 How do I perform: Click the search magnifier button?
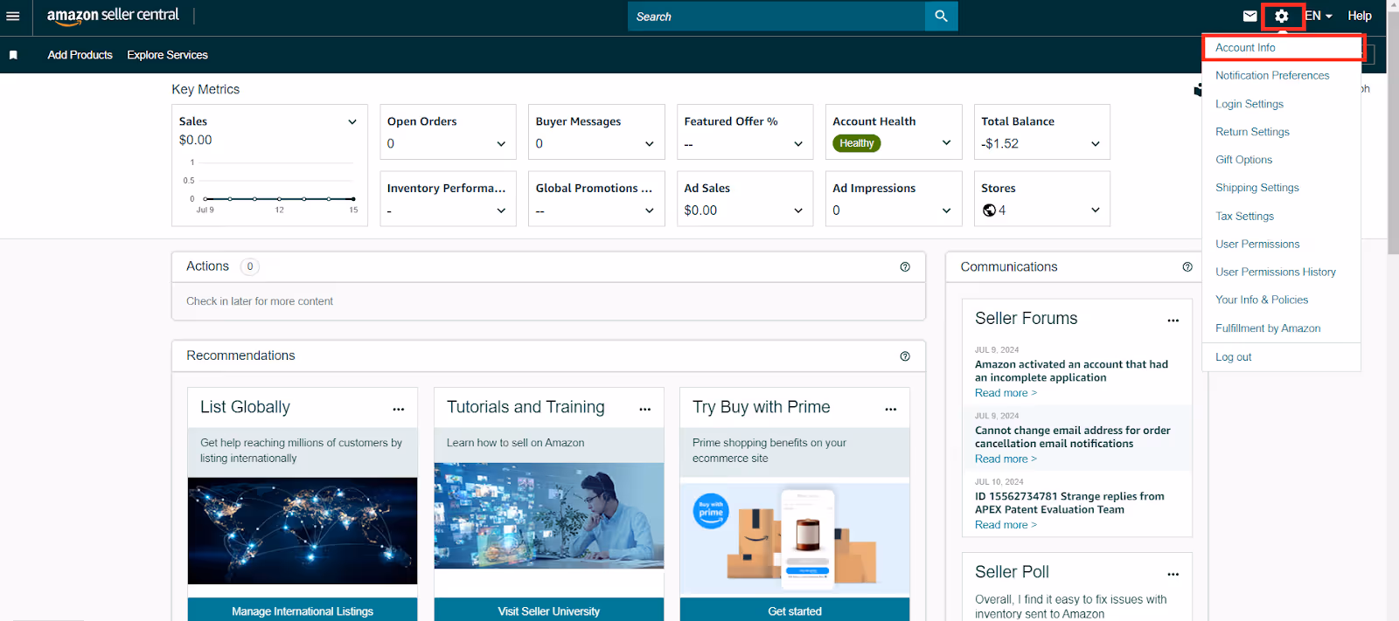[x=941, y=16]
